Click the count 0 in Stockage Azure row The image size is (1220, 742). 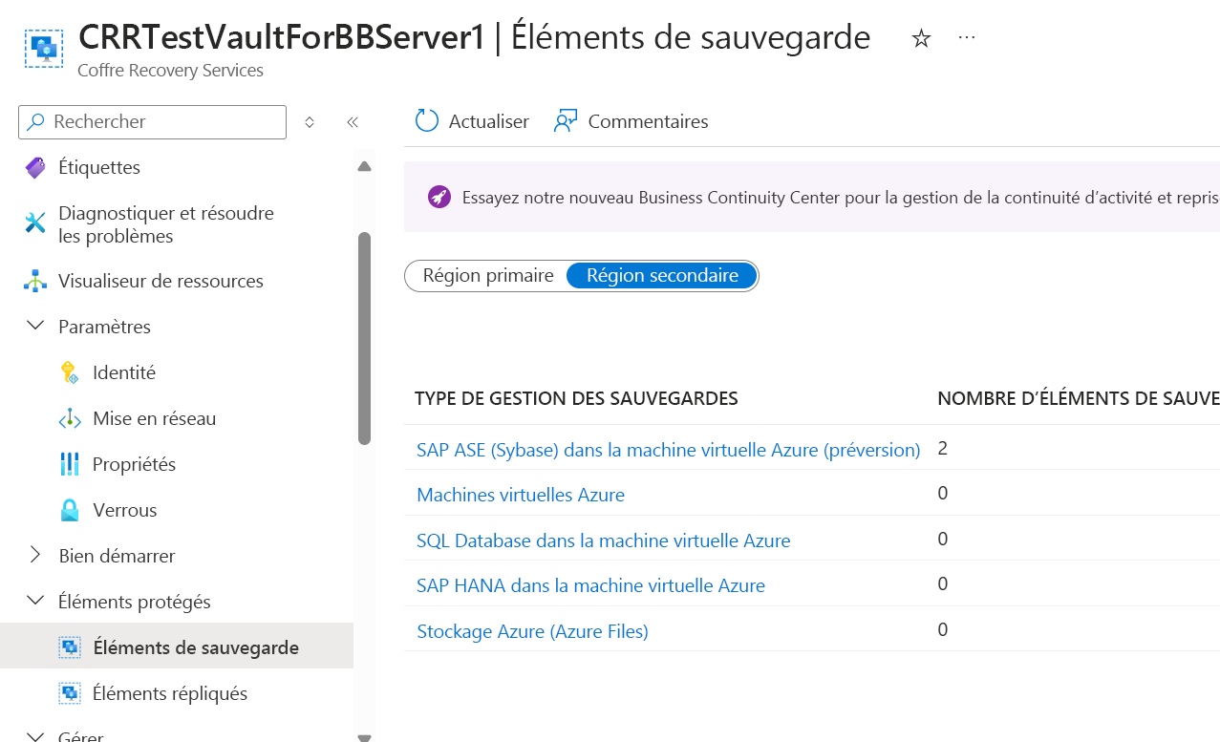click(943, 629)
